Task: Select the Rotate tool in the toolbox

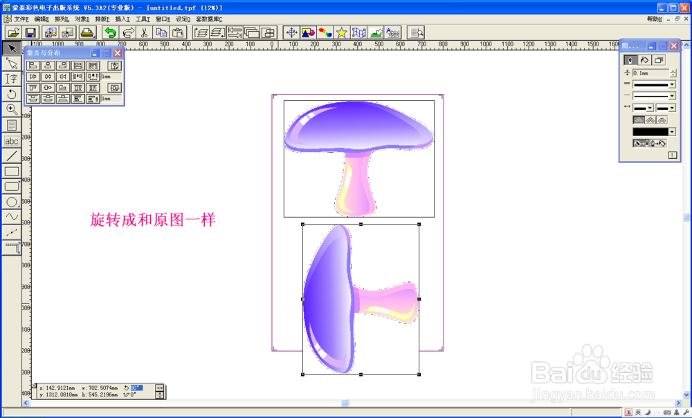Action: 11,93
